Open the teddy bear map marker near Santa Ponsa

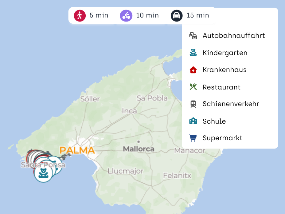pyautogui.click(x=43, y=173)
